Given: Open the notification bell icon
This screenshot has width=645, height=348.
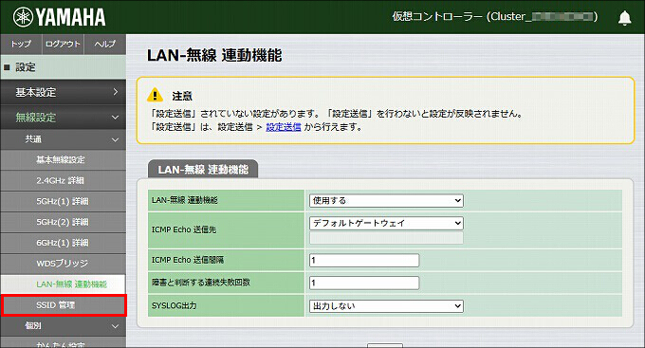Looking at the screenshot, I should (624, 18).
